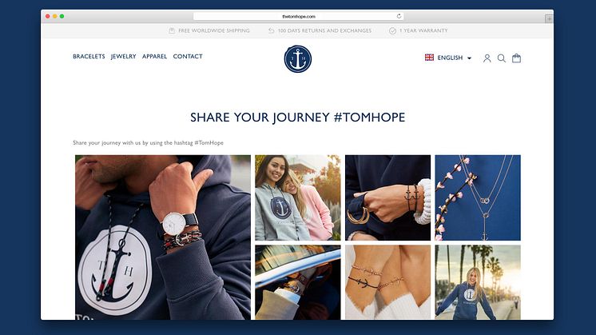This screenshot has width=596, height=335.
Task: Click the 1 year warranty checkmark icon
Action: (x=392, y=31)
